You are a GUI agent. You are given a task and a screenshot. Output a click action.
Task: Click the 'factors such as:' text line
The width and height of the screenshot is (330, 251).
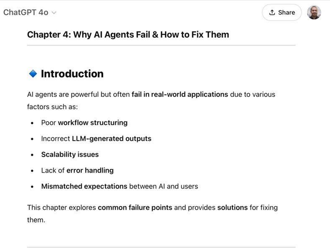coord(52,107)
